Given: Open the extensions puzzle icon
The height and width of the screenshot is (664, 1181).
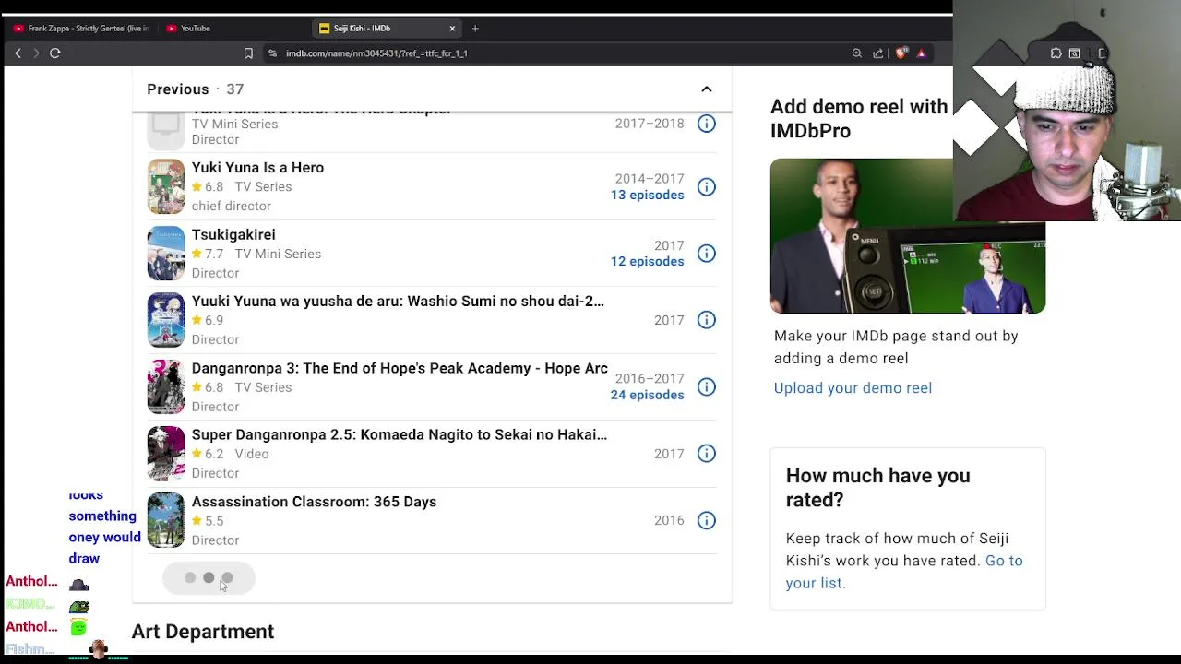Looking at the screenshot, I should tap(1056, 53).
